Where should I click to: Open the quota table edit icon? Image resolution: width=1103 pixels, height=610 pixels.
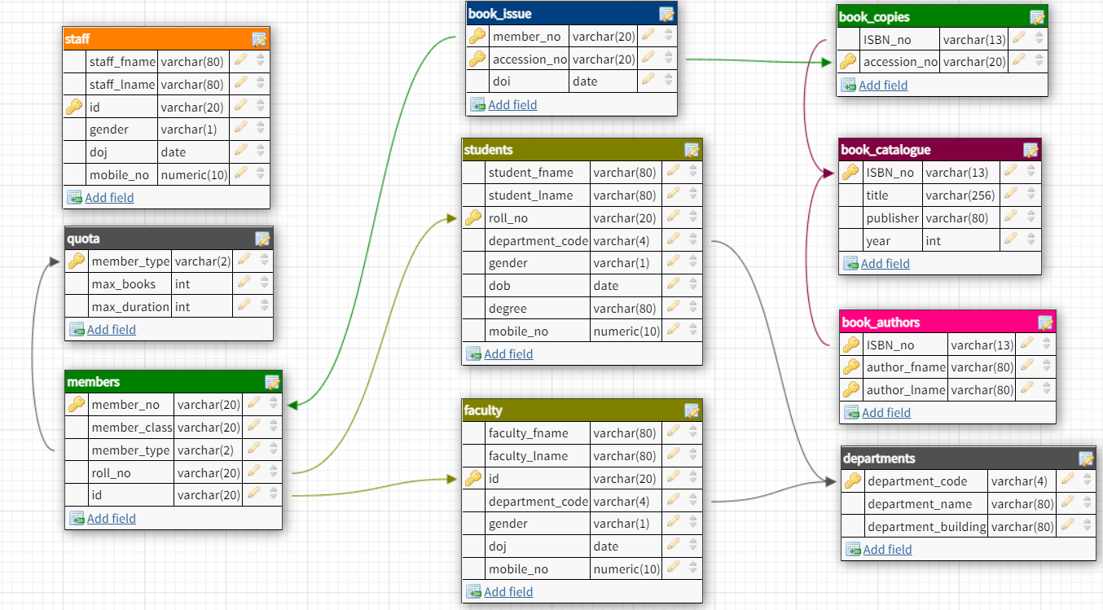[262, 239]
